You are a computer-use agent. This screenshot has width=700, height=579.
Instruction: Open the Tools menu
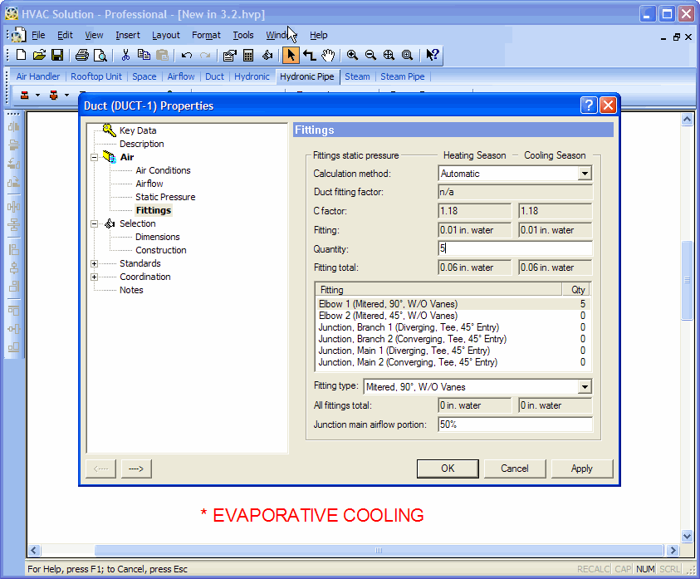[x=243, y=35]
